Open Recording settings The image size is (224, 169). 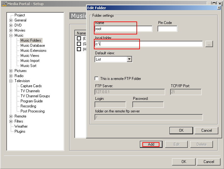tap(28, 106)
